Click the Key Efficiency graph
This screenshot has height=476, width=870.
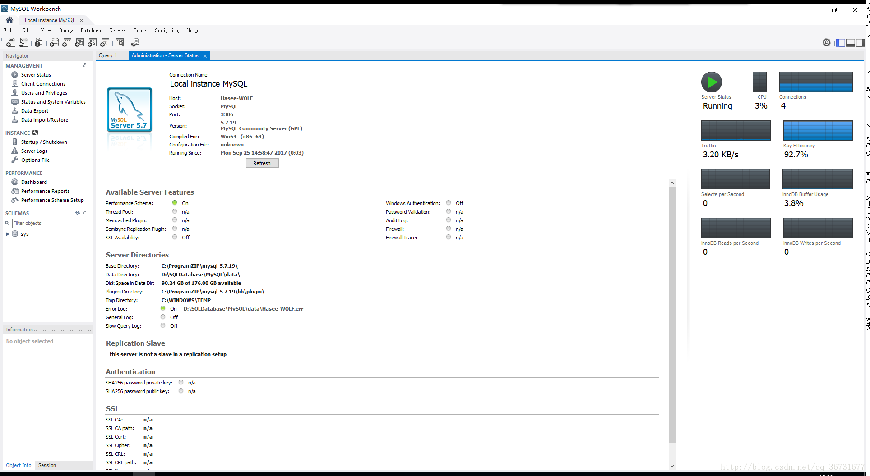click(x=818, y=130)
